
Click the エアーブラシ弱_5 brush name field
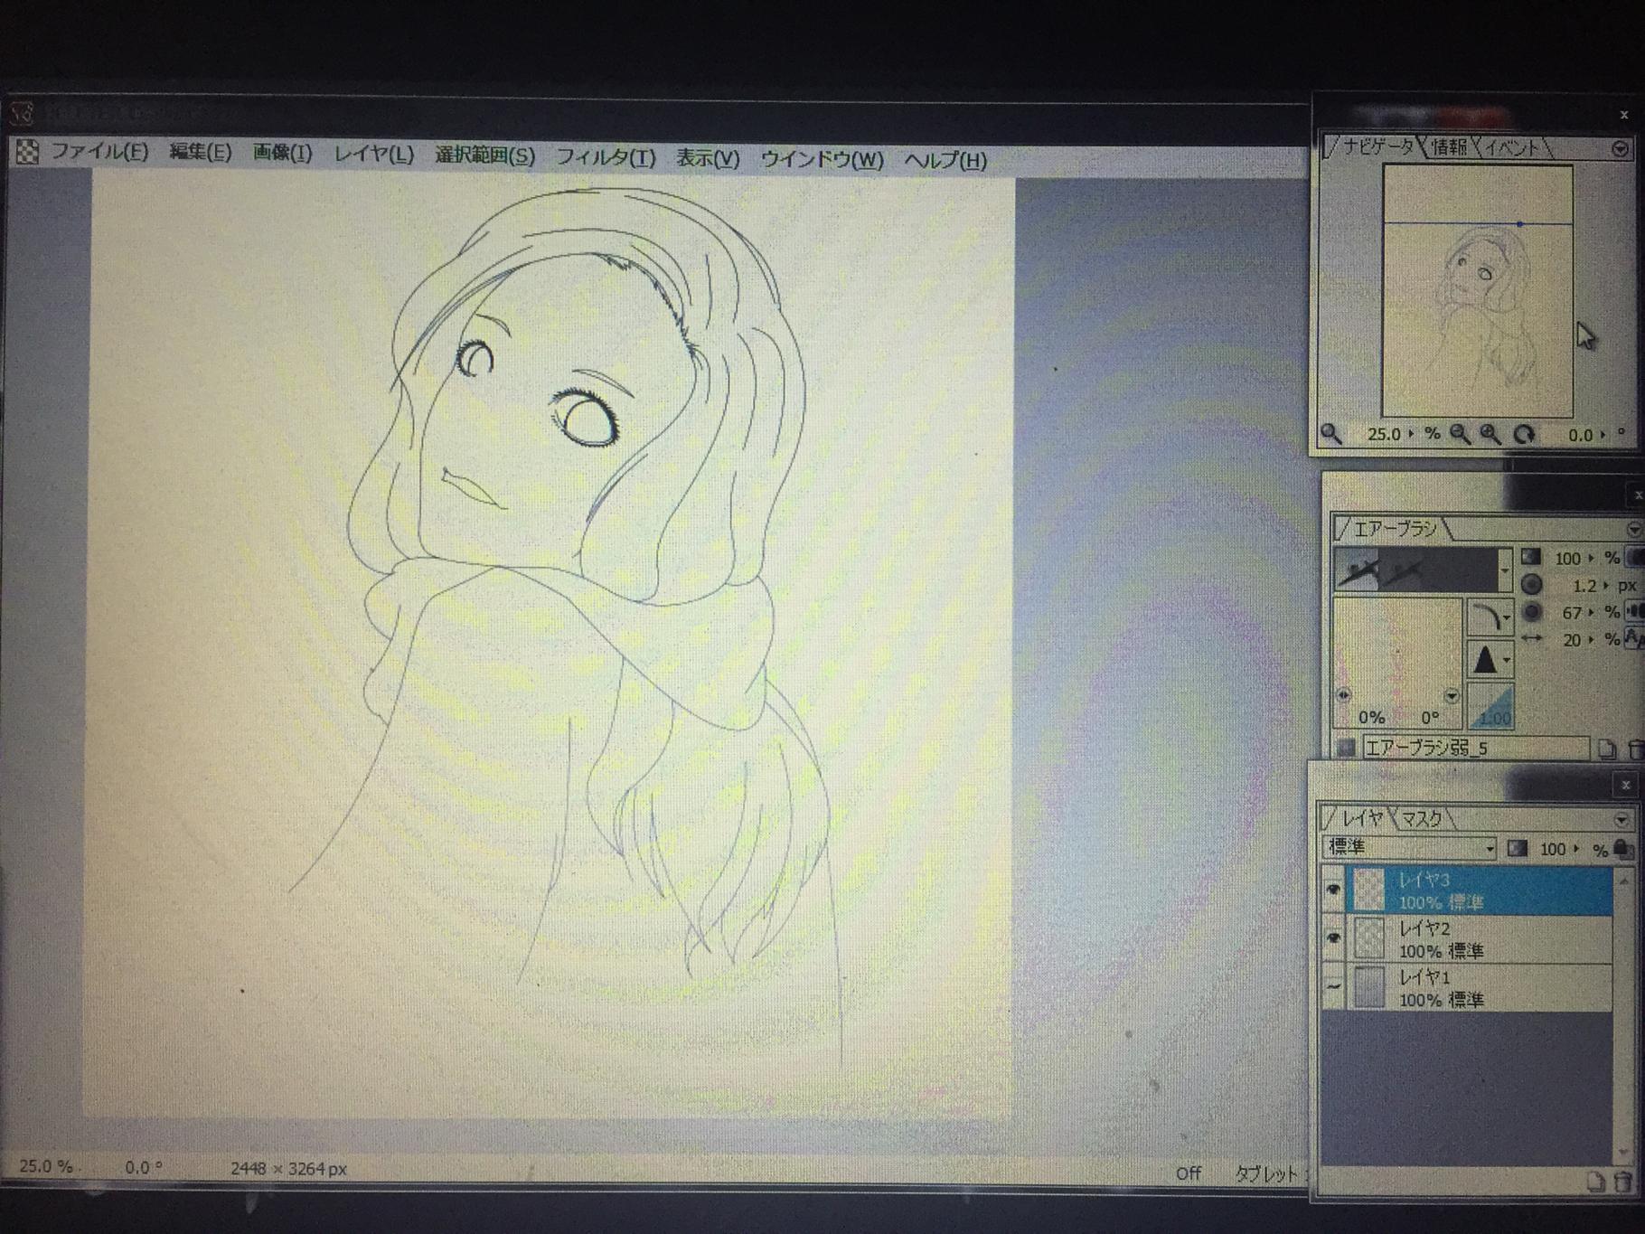[1473, 749]
